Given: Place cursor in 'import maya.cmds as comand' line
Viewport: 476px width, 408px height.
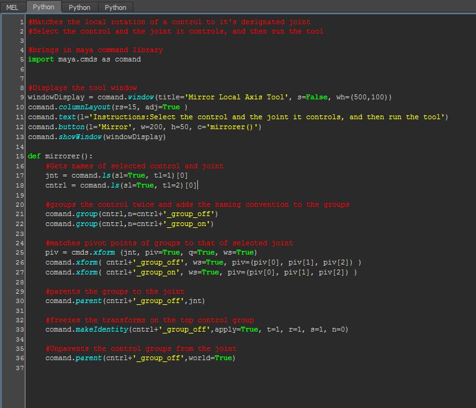Looking at the screenshot, I should pos(84,59).
